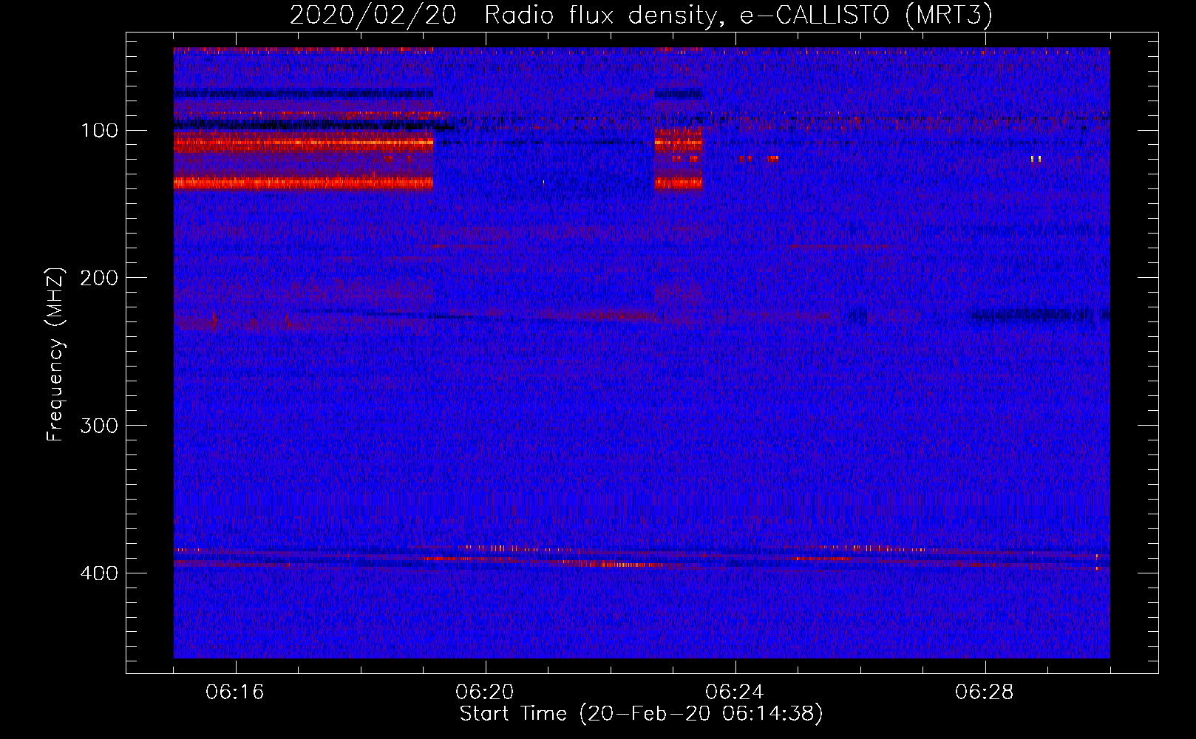Select the "100" frequency tick label
The width and height of the screenshot is (1196, 739).
click(x=99, y=131)
